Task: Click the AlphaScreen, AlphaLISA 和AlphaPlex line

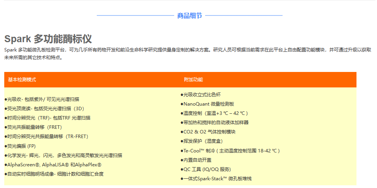Action: point(53,165)
